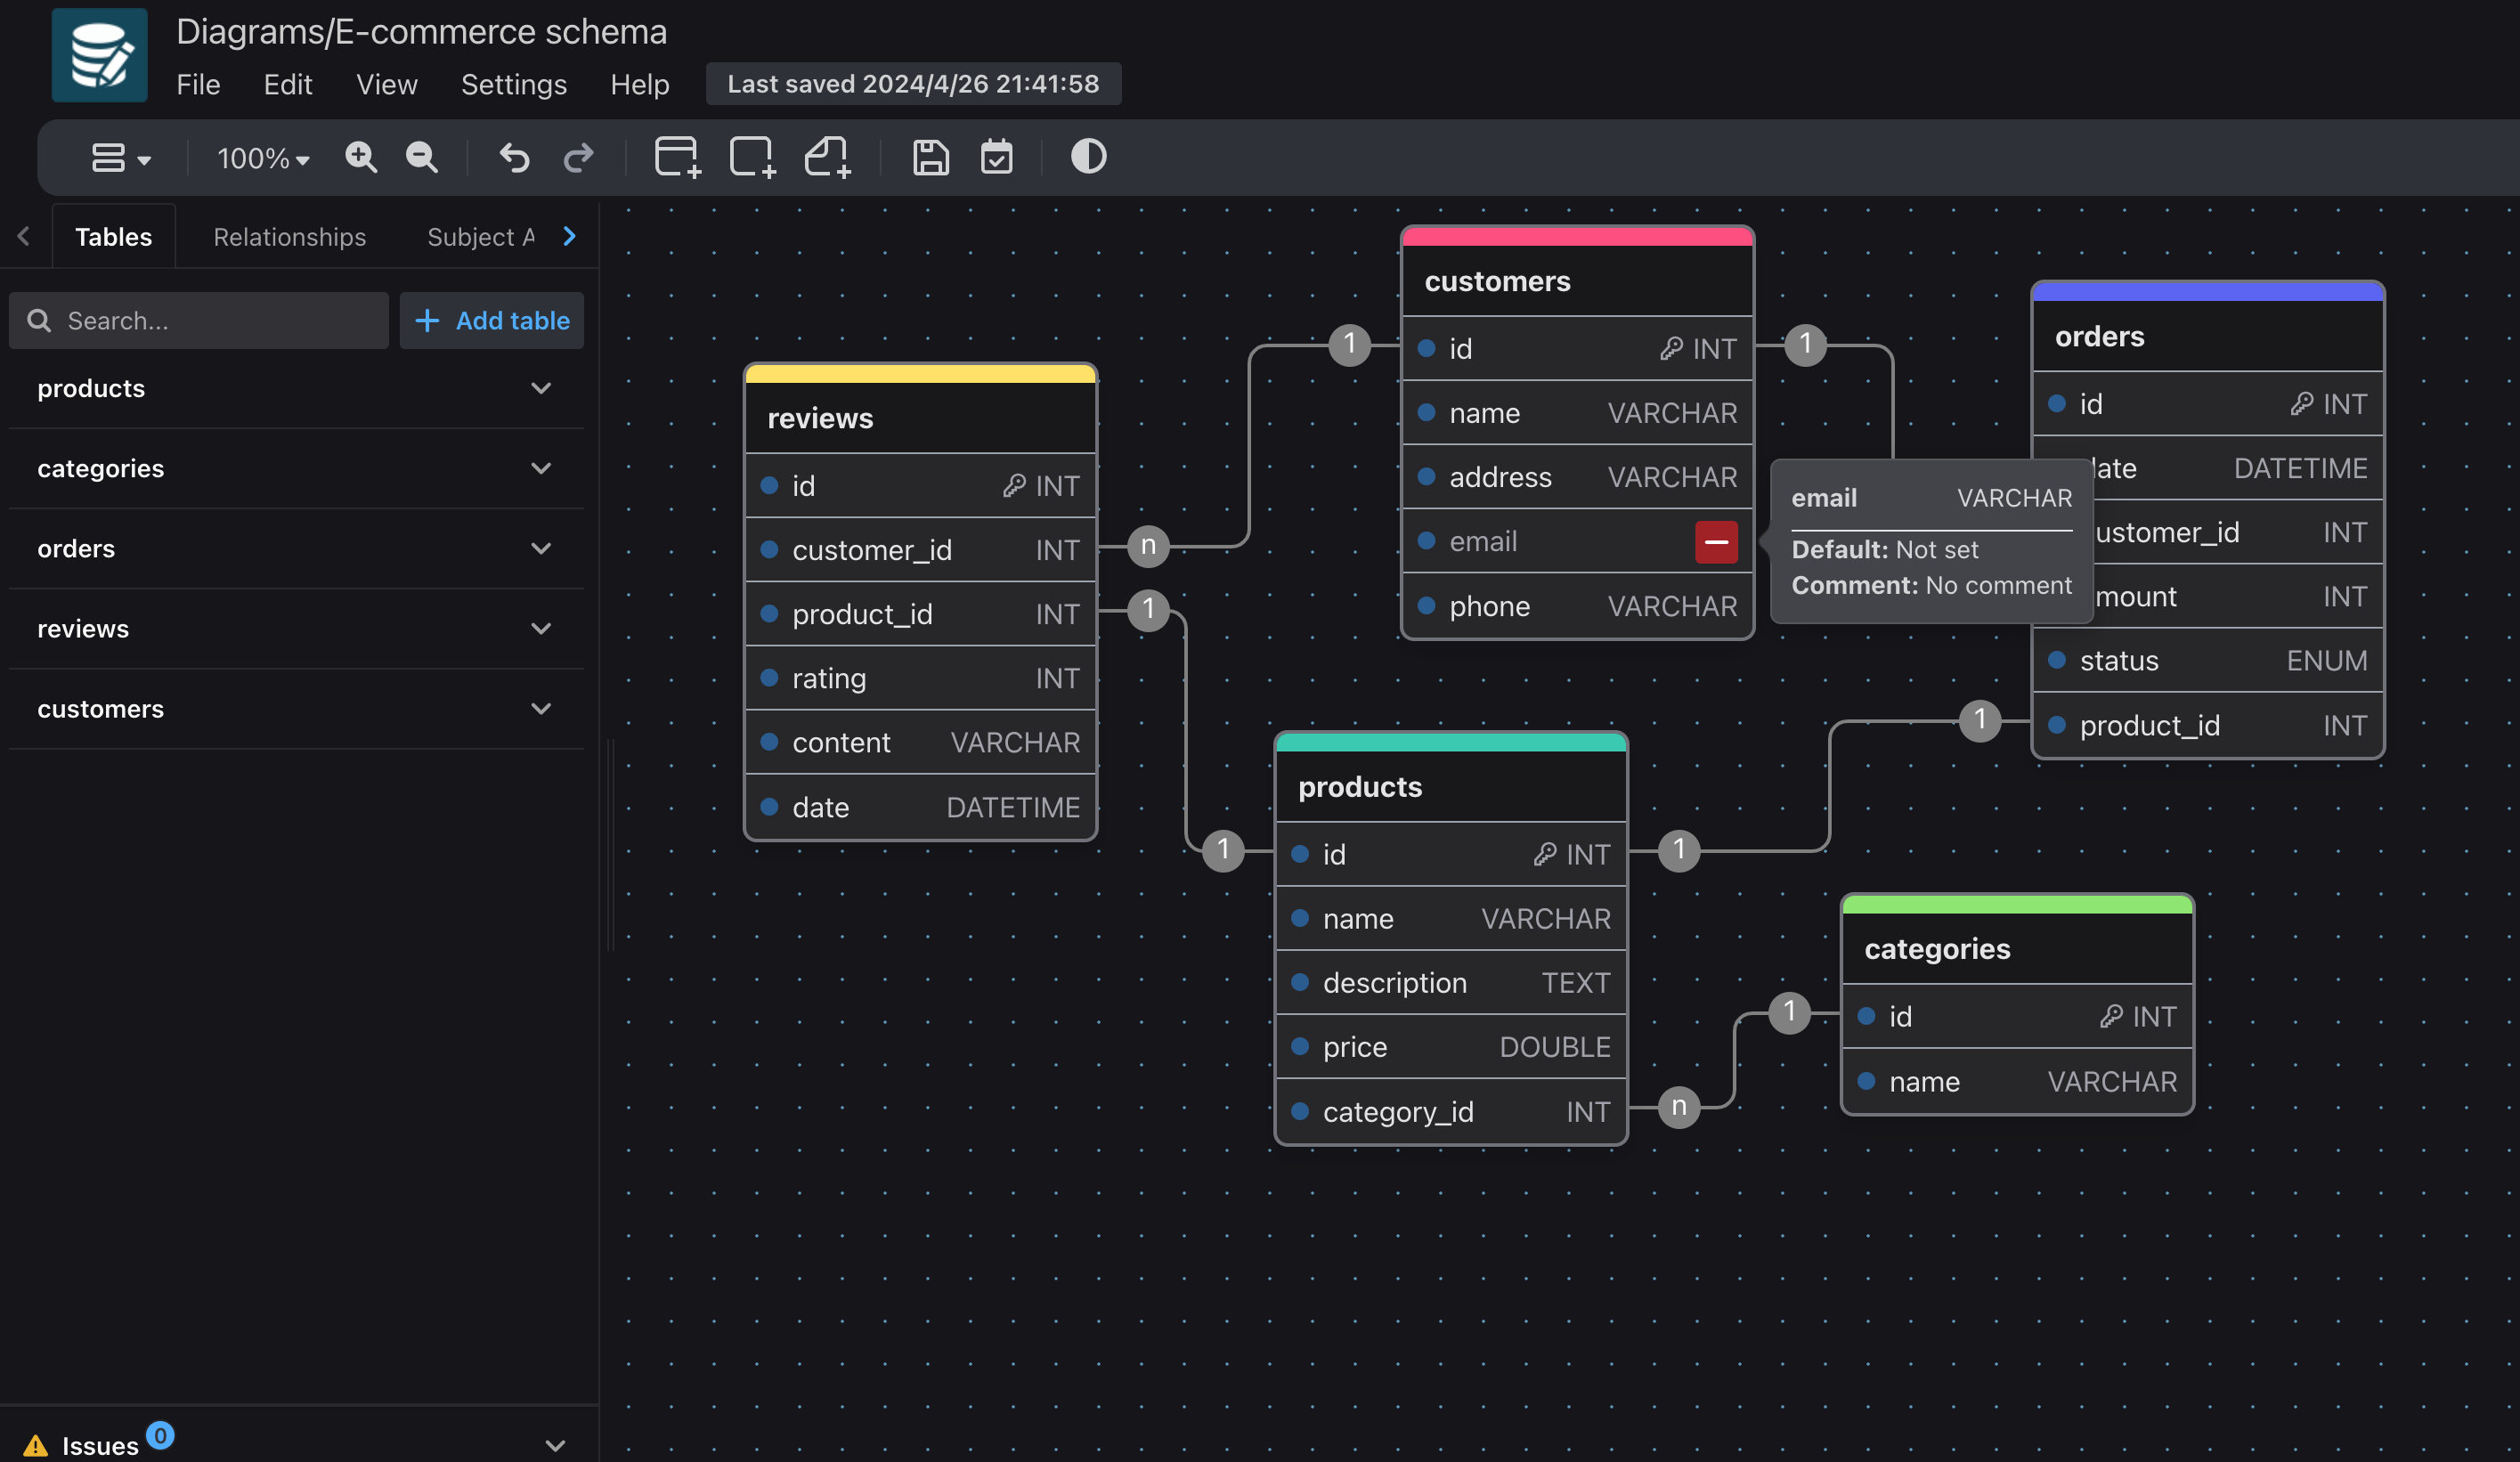This screenshot has height=1462, width=2520.
Task: Select the products table header
Action: coord(1451,786)
